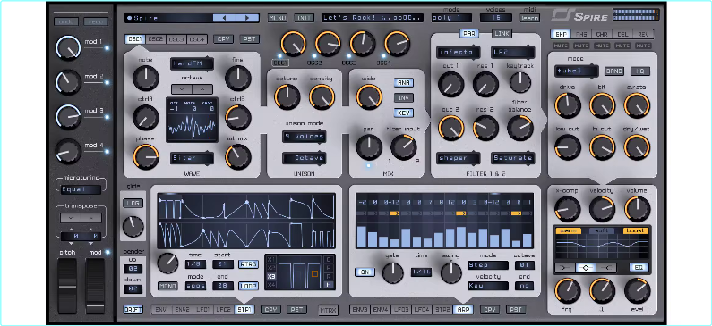Open the Equal microtuning dropdown
This screenshot has width=712, height=326.
pyautogui.click(x=81, y=189)
